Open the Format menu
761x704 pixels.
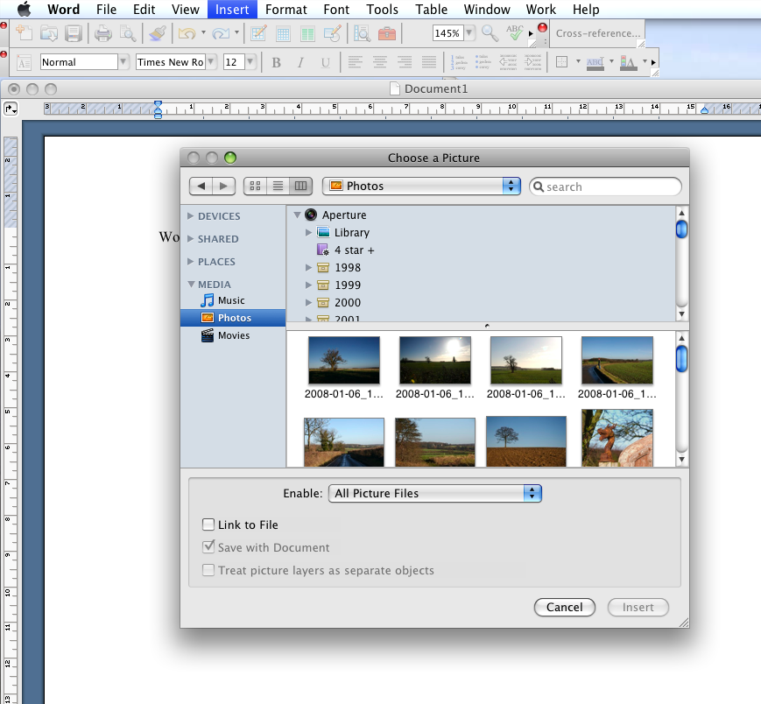285,10
